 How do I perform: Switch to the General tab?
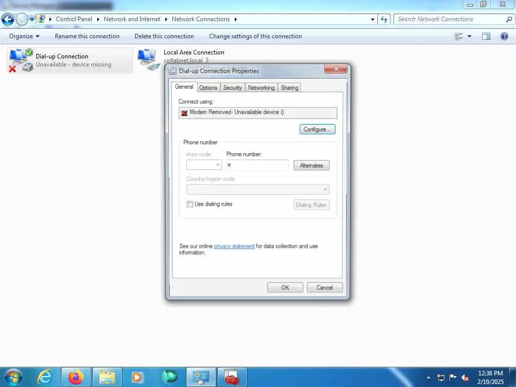pos(184,87)
